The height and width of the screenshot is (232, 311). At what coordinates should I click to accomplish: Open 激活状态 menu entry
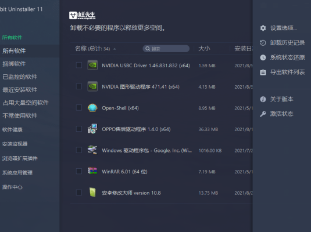[282, 114]
